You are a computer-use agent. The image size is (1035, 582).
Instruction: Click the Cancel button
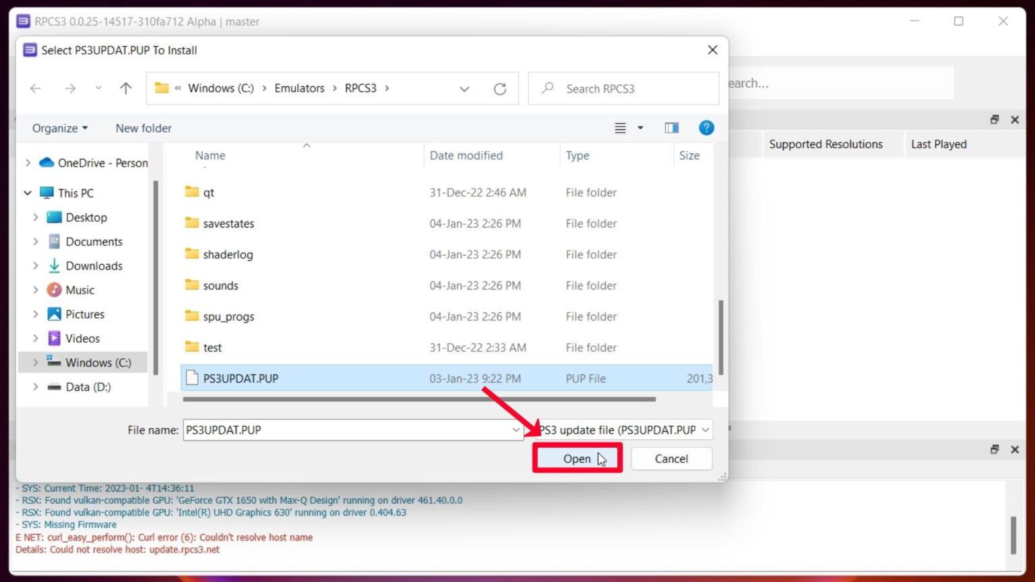pos(671,459)
